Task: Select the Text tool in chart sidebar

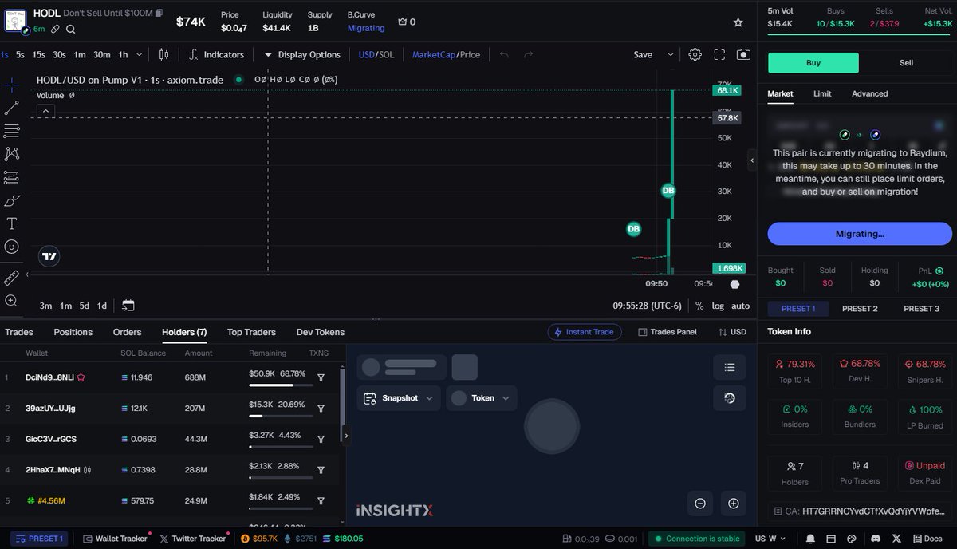Action: click(x=11, y=223)
